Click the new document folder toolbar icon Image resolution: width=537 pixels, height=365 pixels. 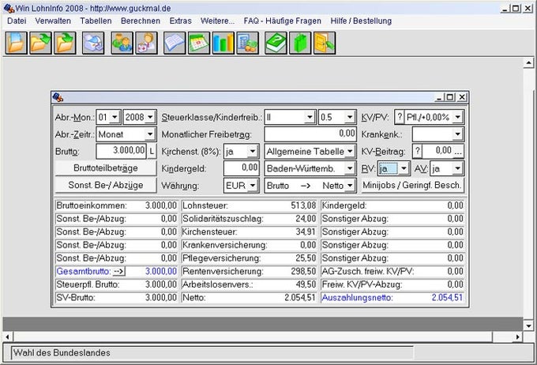click(16, 43)
